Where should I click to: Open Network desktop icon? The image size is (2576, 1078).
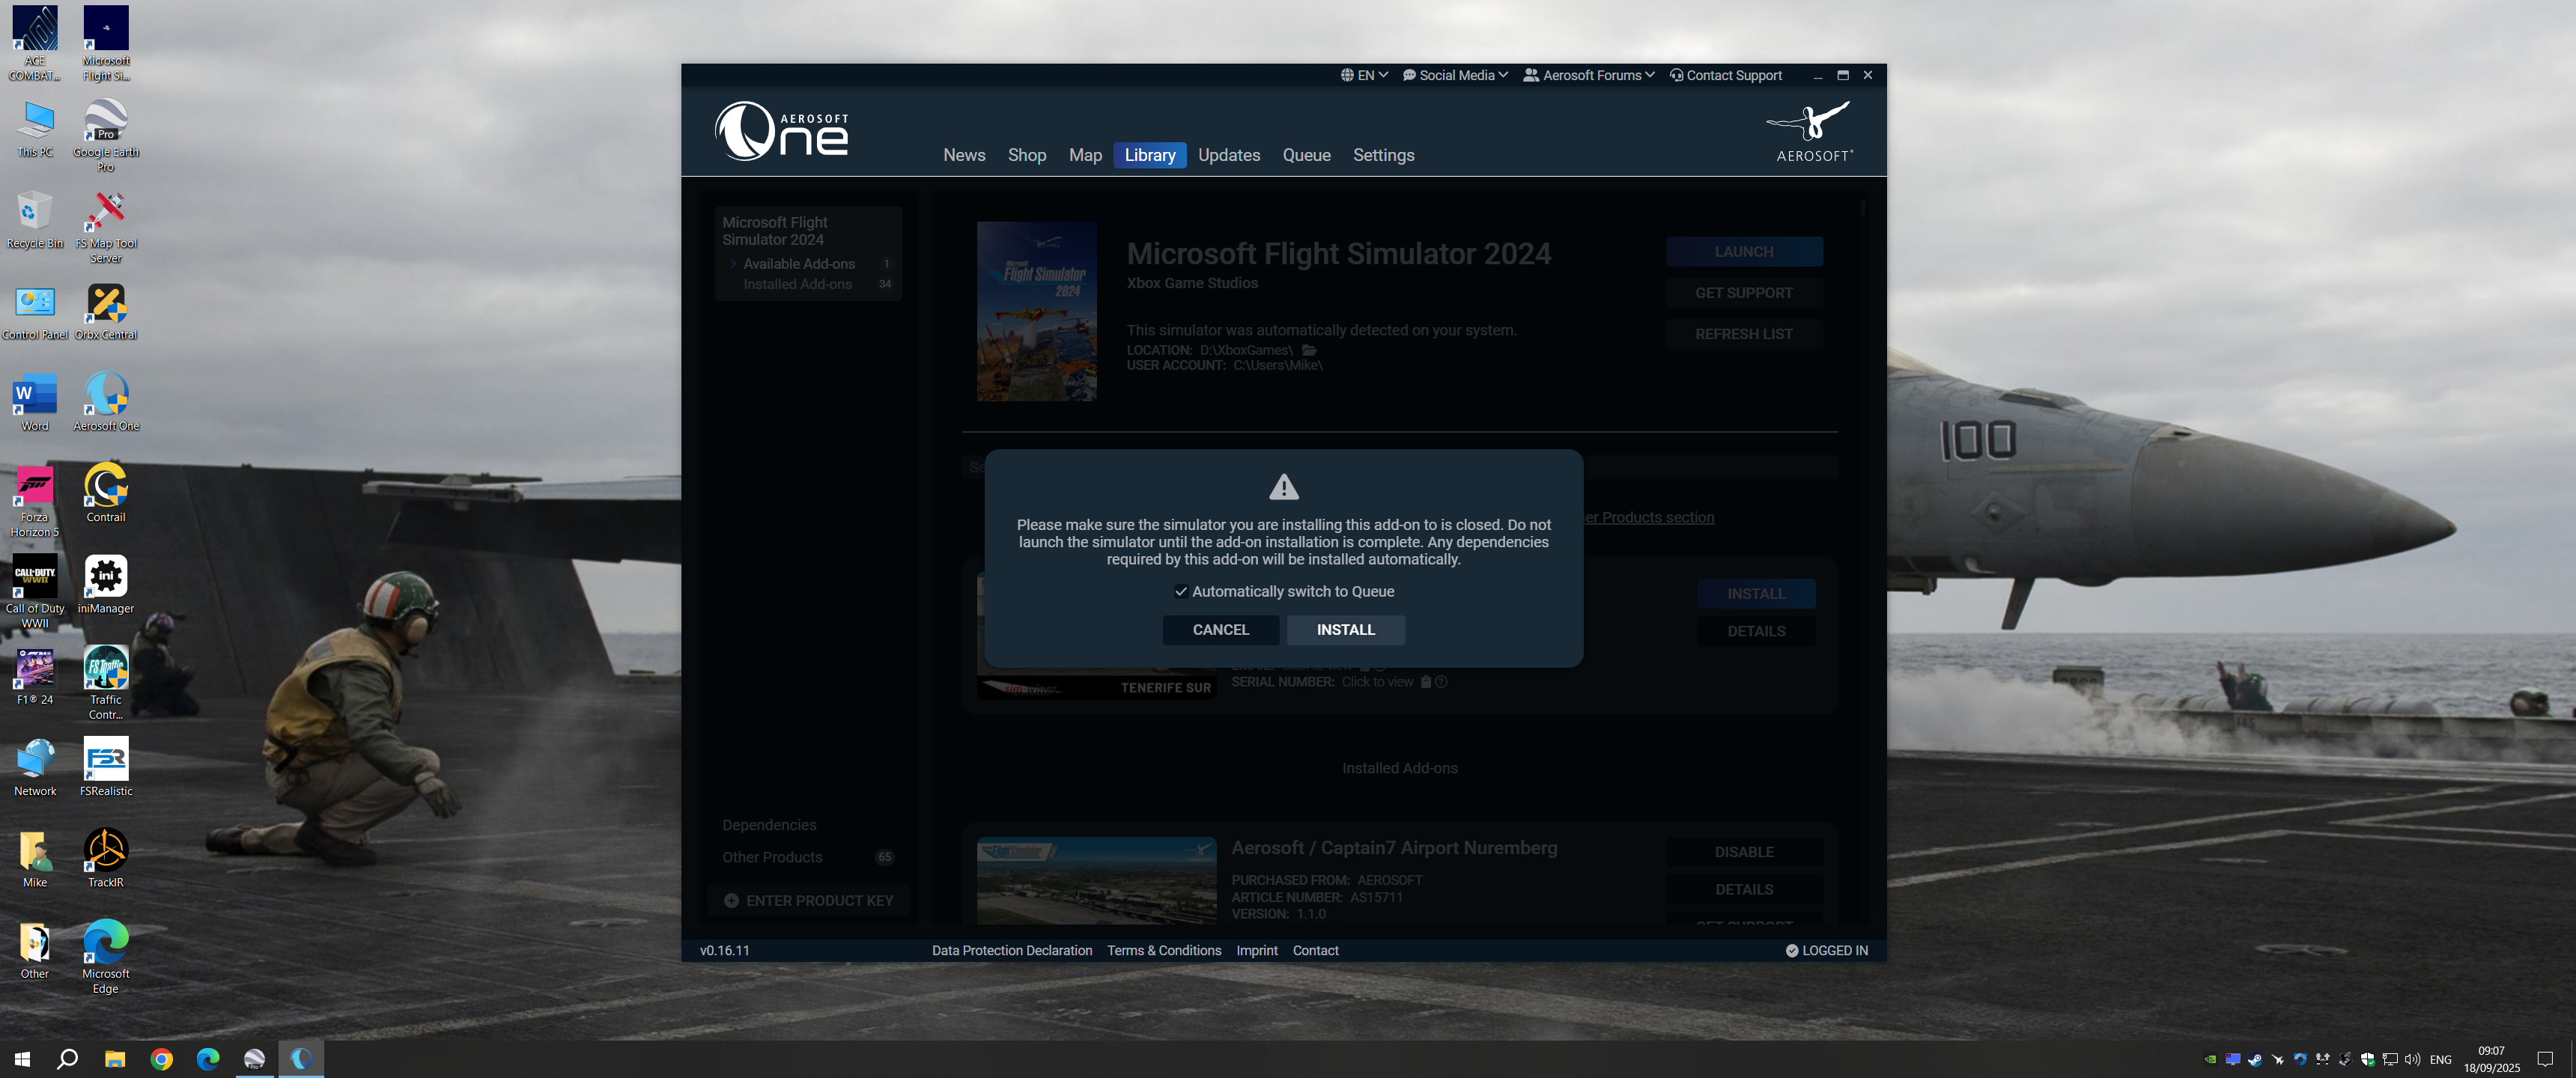(35, 767)
